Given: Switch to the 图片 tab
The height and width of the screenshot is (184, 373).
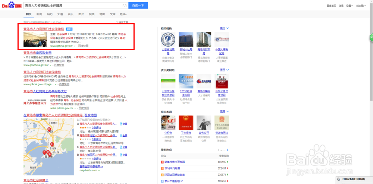Looking at the screenshot, I should click(81, 14).
